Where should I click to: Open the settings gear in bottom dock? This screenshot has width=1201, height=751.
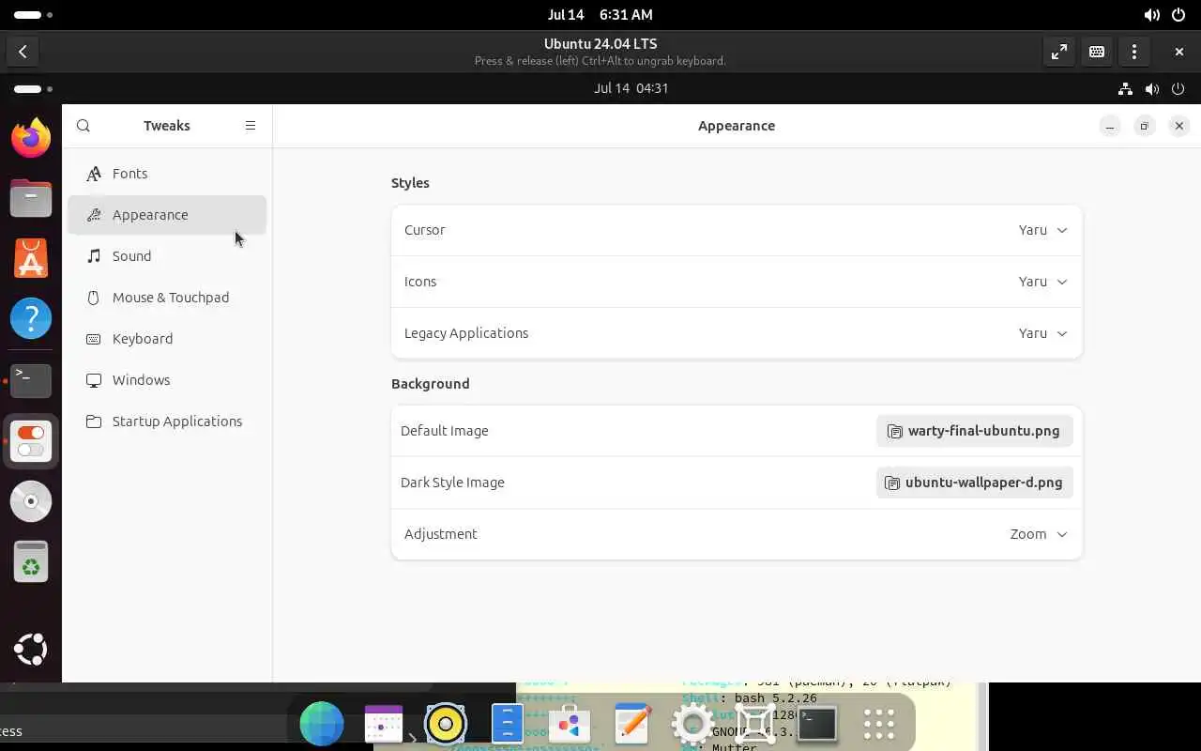point(693,724)
